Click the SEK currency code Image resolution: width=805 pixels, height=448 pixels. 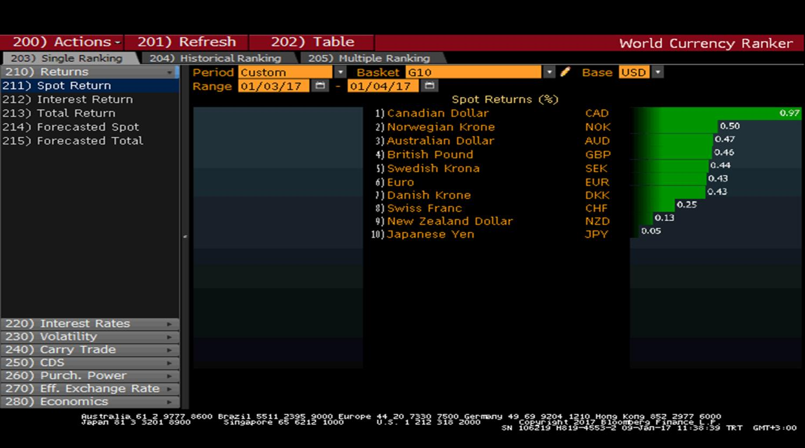pyautogui.click(x=597, y=168)
